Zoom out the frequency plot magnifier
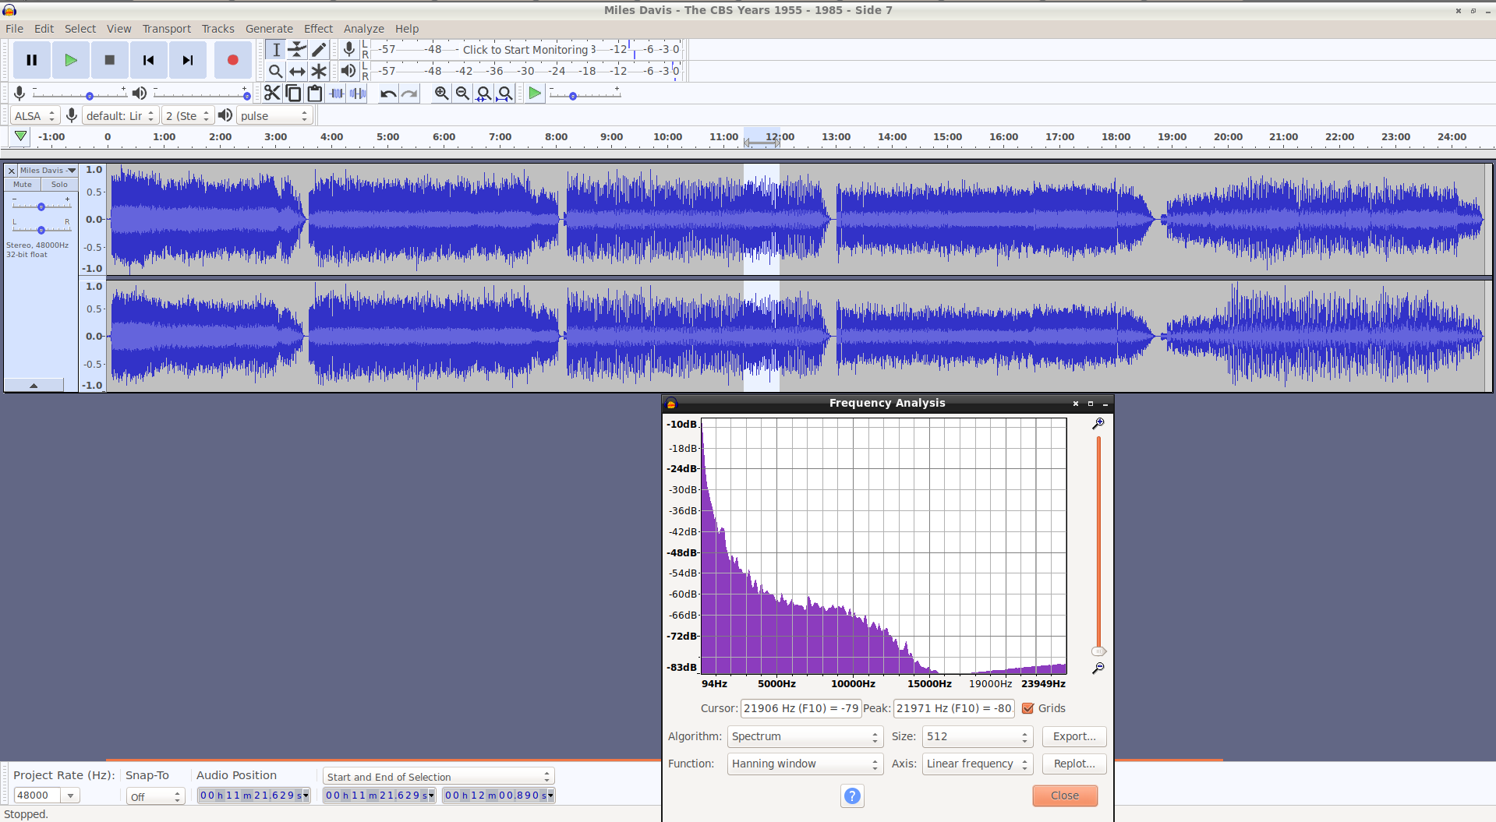This screenshot has width=1496, height=822. click(x=1098, y=669)
